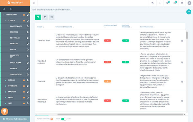Collapse the ATELIER tree node

(5, 21)
